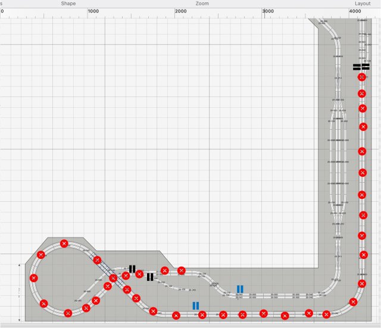This screenshot has height=328, width=381.
Task: Click the red X marker at the loop's far left
Action: pyautogui.click(x=34, y=278)
